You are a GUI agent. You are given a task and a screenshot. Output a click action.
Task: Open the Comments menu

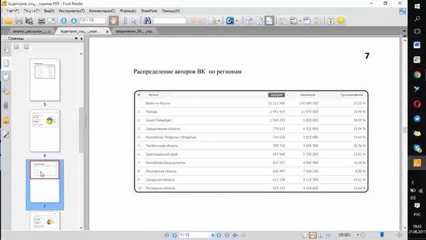[x=102, y=11]
